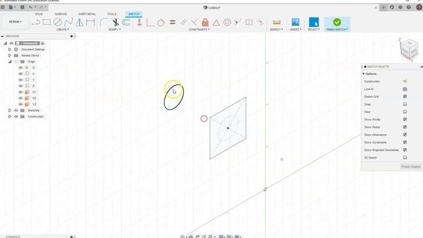Image resolution: width=423 pixels, height=238 pixels.
Task: Uncheck the Show Points checkbox
Action: coord(404,127)
